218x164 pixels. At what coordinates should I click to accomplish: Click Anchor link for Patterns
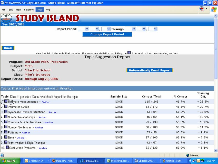[26, 133]
